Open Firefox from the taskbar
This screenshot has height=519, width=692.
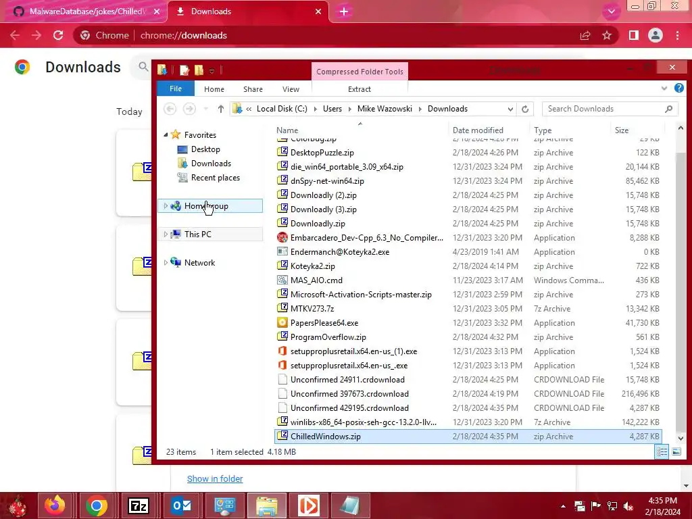[x=55, y=505]
